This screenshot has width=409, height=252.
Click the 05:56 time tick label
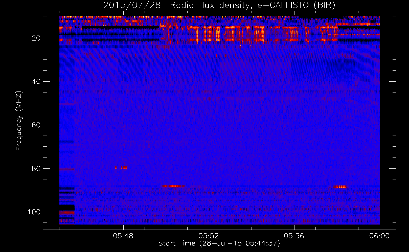(x=294, y=236)
